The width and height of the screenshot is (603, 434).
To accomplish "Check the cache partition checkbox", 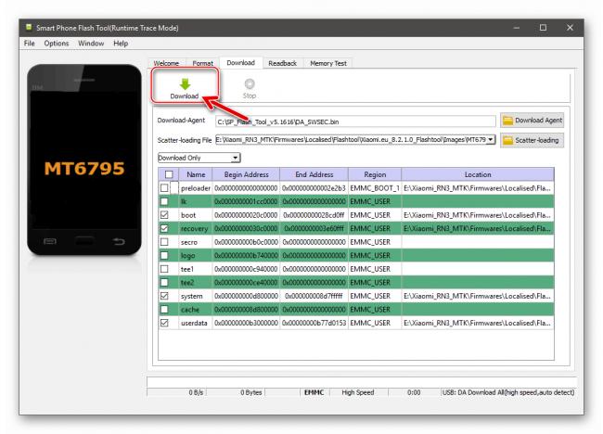I will click(164, 310).
